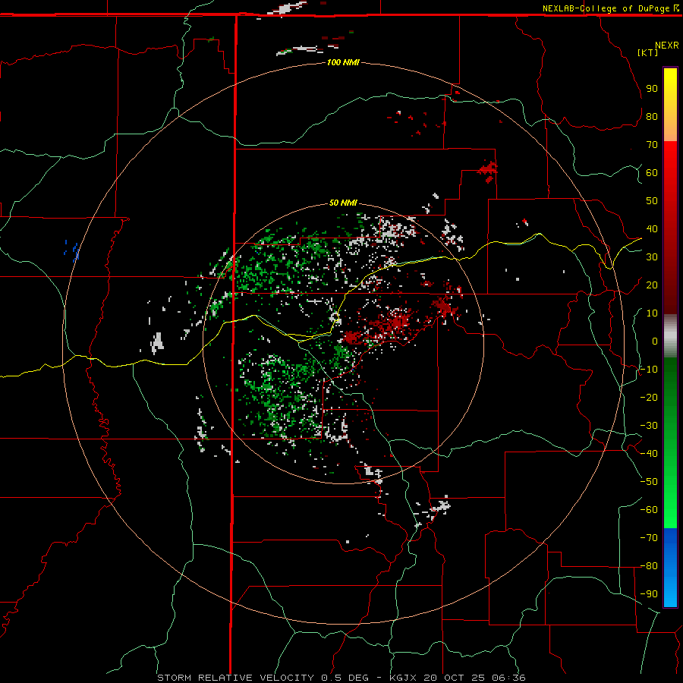Click the 60 value on the velocity scale
The image size is (683, 683).
click(x=652, y=173)
